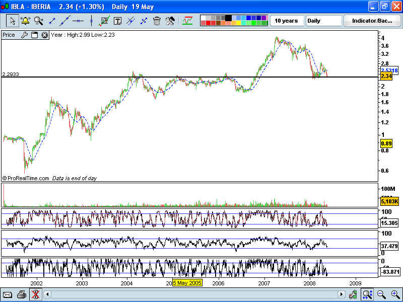Select the arrow cursor tool
This screenshot has height=302, width=403.
click(12, 21)
